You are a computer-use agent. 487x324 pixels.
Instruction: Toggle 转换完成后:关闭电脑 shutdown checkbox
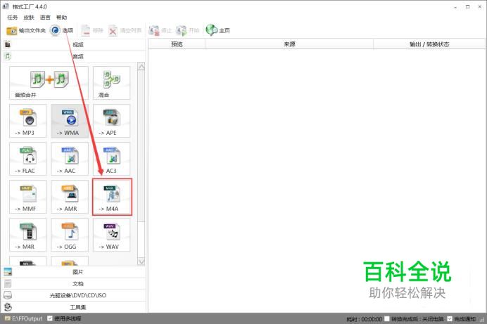(387, 319)
